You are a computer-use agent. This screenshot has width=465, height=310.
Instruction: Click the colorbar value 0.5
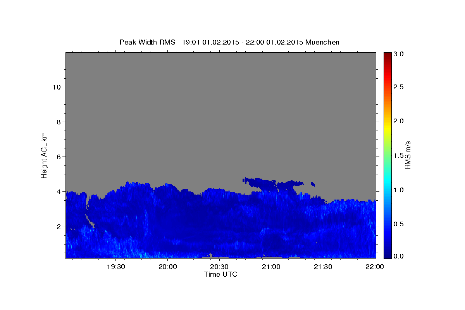[399, 224]
